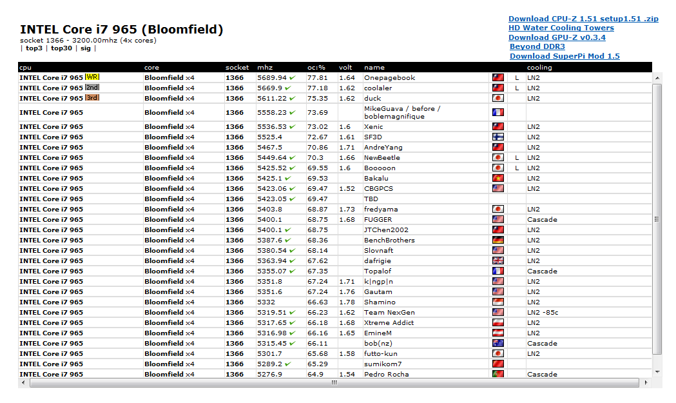Click the Japan flag in duck row
The image size is (676, 403).
498,99
